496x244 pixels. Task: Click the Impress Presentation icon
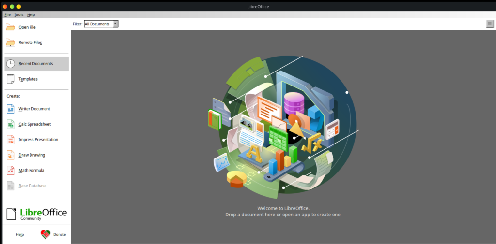pos(10,140)
